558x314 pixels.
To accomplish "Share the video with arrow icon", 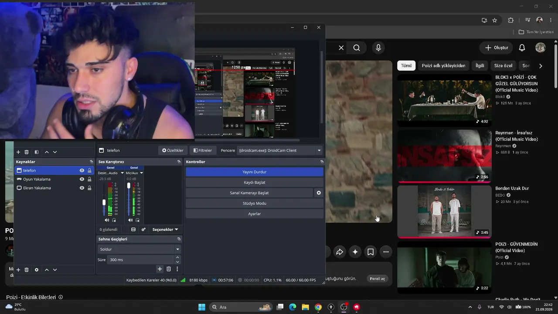I will pyautogui.click(x=340, y=252).
